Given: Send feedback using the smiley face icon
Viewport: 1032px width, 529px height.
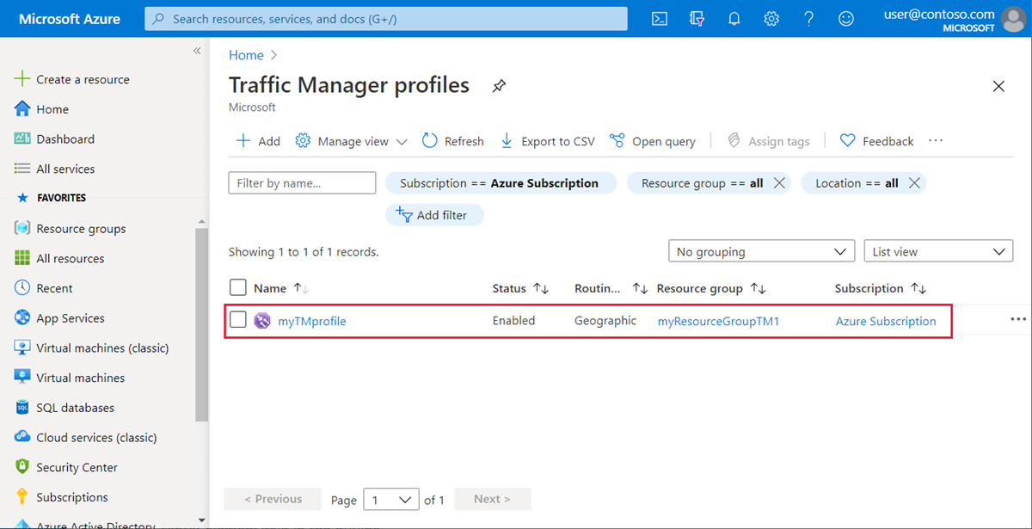Looking at the screenshot, I should click(x=845, y=18).
